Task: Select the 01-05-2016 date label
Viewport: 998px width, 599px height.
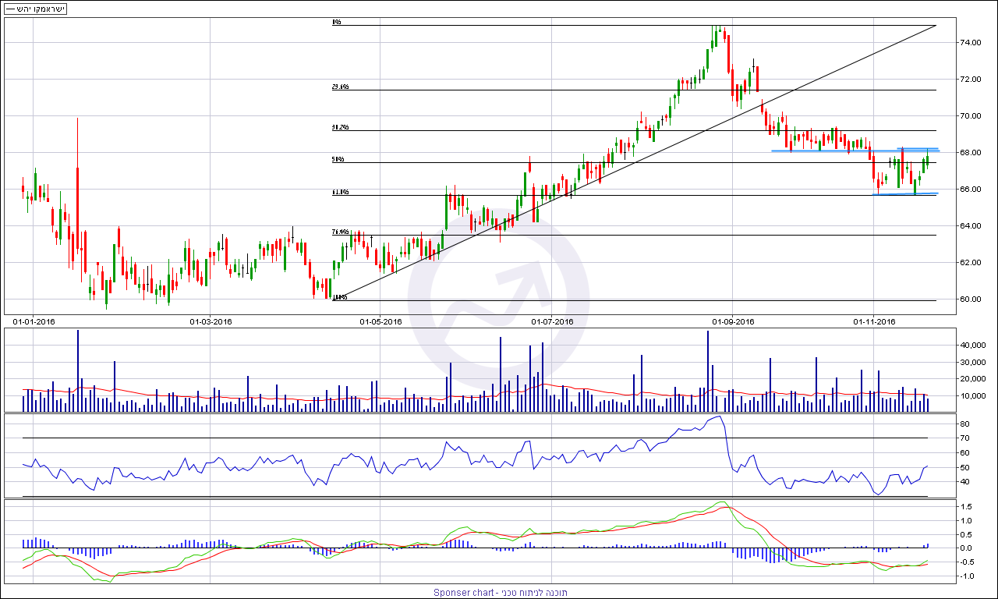Action: pos(380,321)
